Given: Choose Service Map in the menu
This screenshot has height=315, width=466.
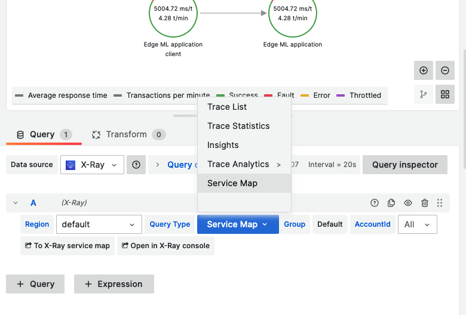Looking at the screenshot, I should point(244,183).
